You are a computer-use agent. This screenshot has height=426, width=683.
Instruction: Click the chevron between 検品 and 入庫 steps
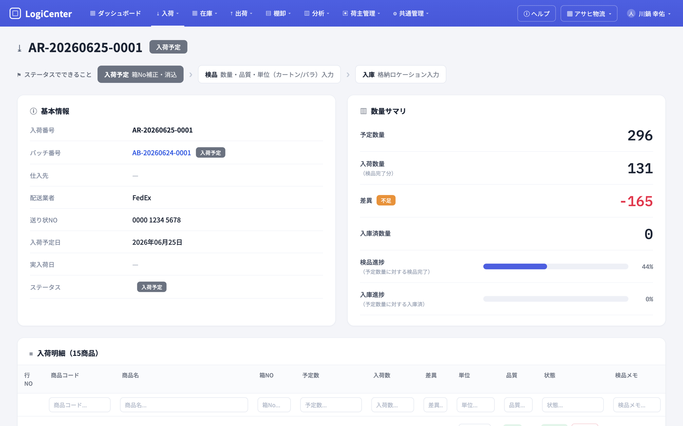348,75
